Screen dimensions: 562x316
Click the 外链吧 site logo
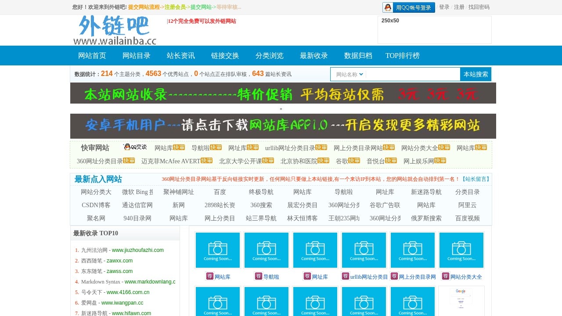115,30
